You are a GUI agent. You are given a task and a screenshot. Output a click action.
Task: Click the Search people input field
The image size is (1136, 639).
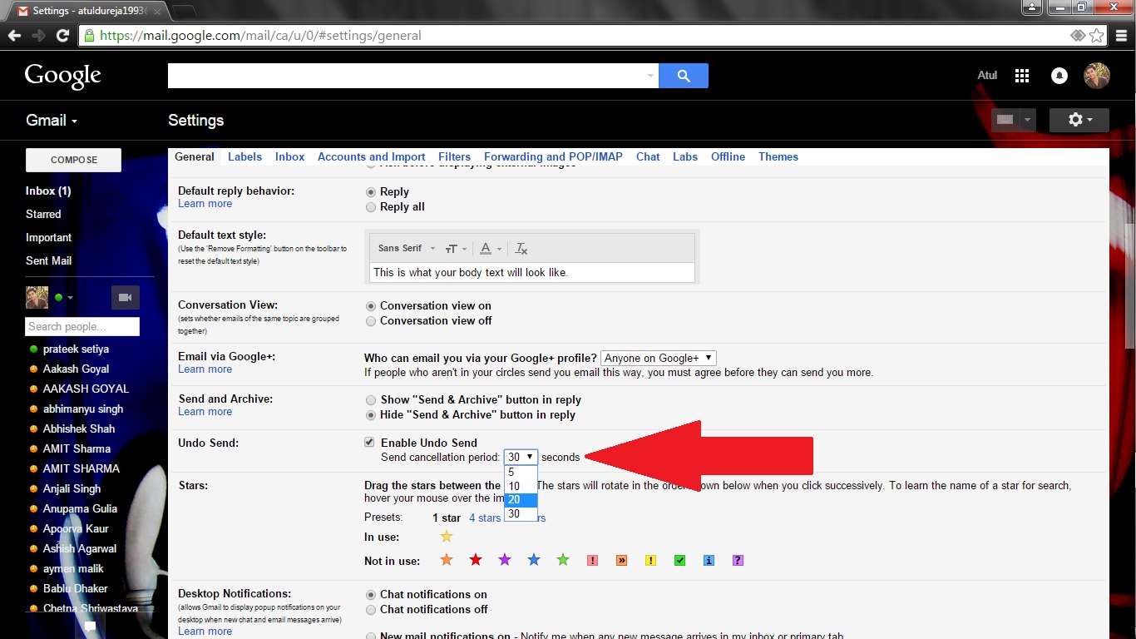click(82, 326)
